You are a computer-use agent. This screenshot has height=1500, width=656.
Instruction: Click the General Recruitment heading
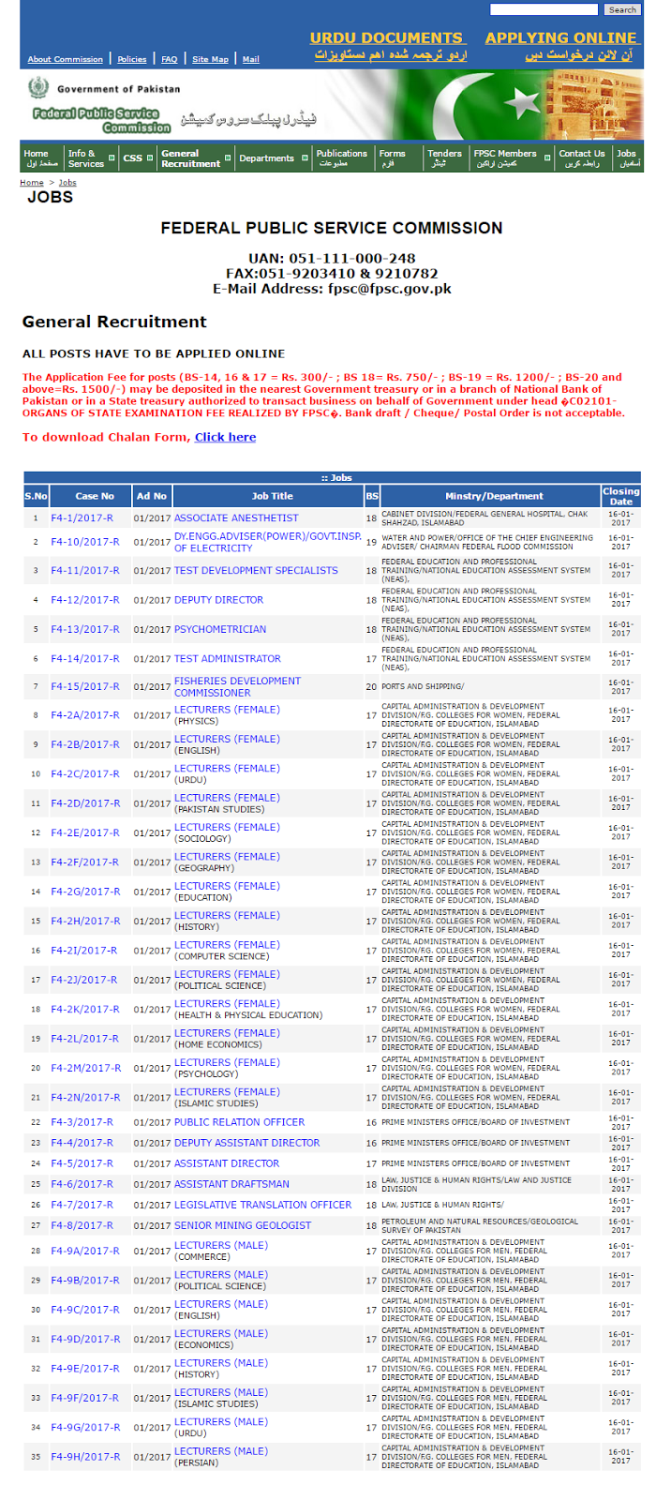point(114,322)
